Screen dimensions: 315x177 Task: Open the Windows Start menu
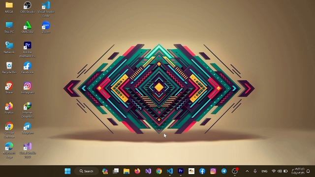tap(68, 171)
